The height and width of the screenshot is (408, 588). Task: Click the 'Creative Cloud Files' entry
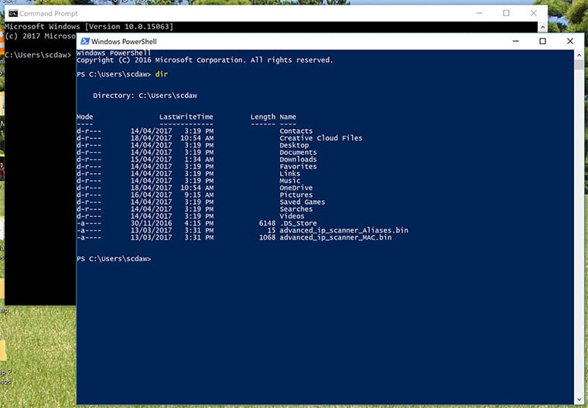click(321, 138)
